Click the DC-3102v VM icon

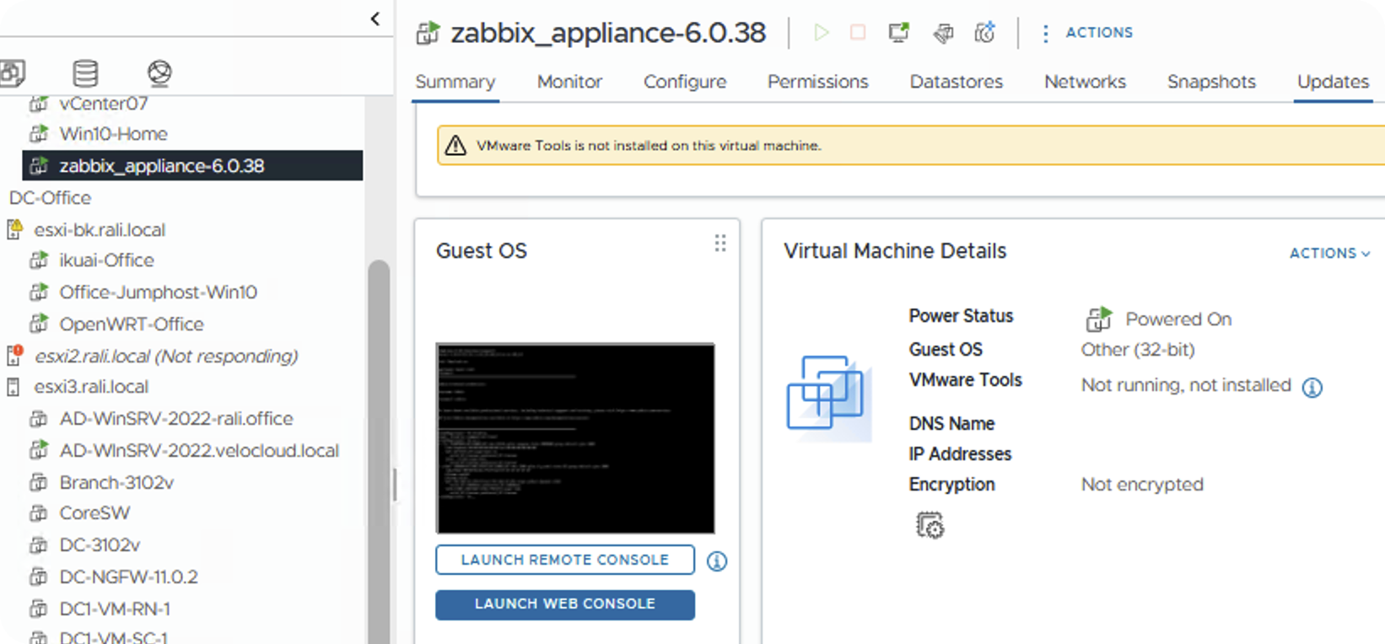[39, 545]
